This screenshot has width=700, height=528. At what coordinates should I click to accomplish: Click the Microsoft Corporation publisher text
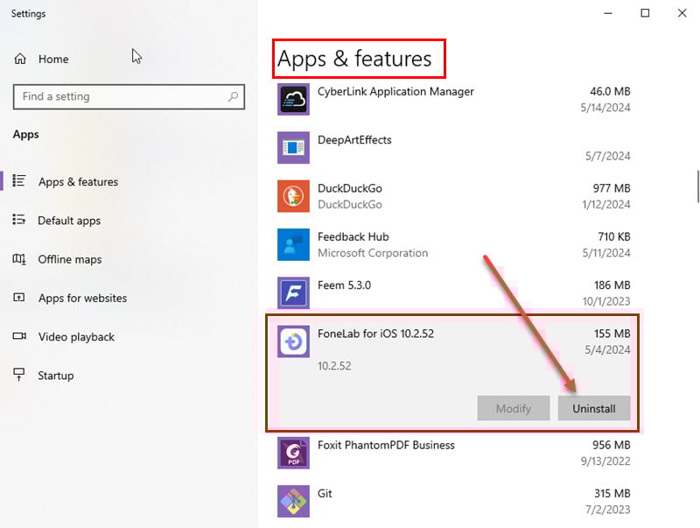point(373,253)
